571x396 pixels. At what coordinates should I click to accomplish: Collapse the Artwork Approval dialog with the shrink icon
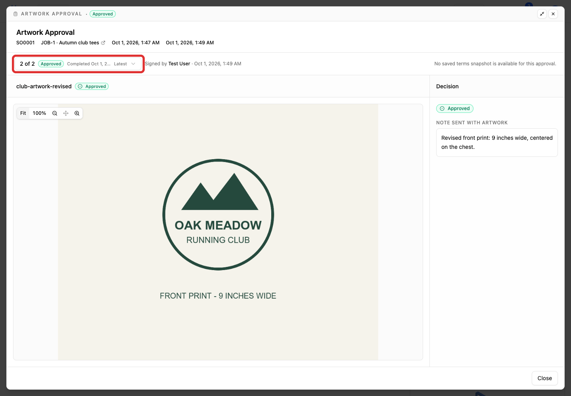tap(542, 14)
